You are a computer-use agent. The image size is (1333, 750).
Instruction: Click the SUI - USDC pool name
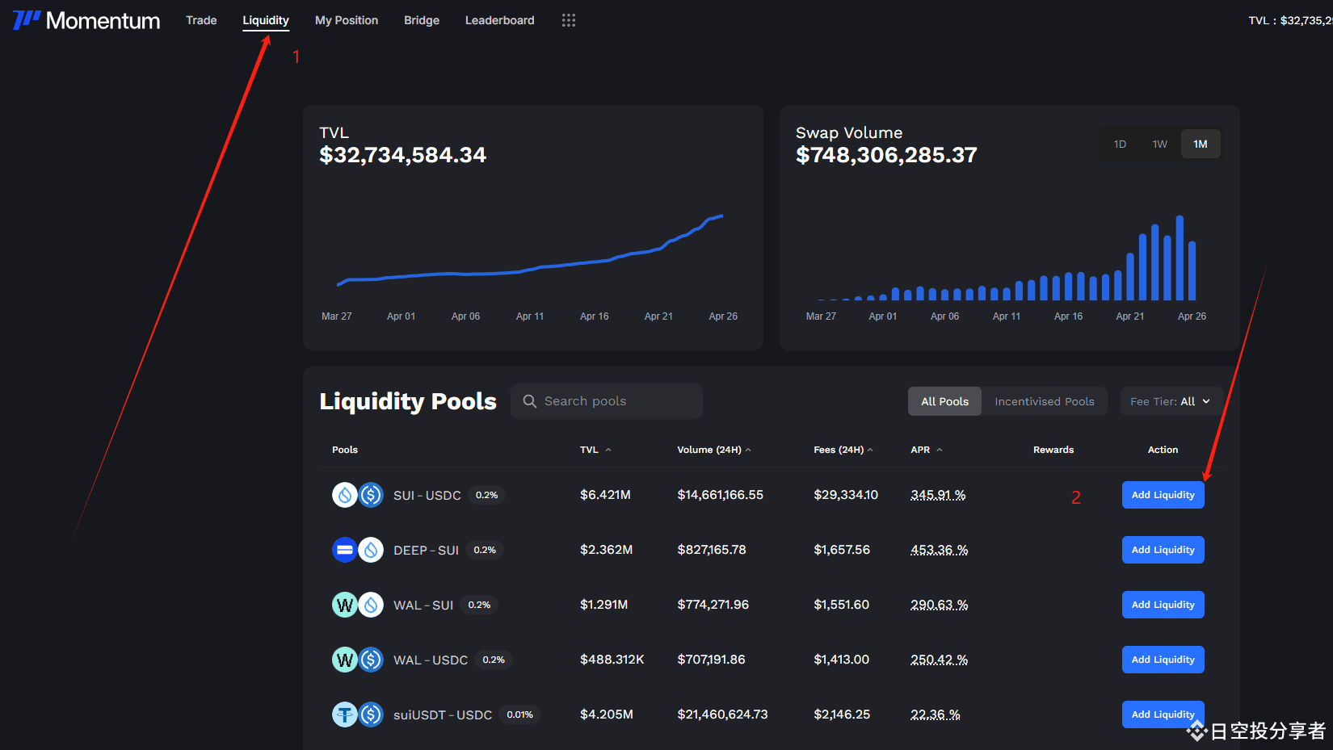427,495
